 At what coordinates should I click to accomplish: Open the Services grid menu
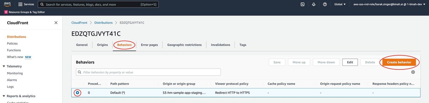click(26, 4)
